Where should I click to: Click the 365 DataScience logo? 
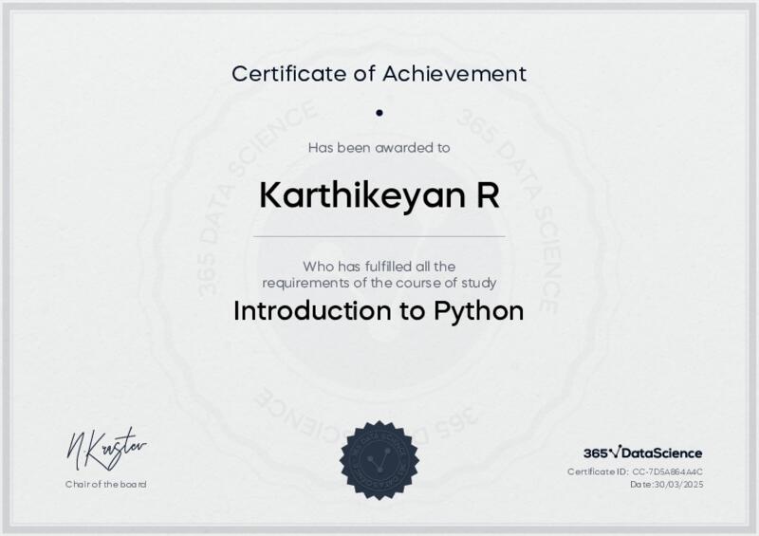pos(642,453)
